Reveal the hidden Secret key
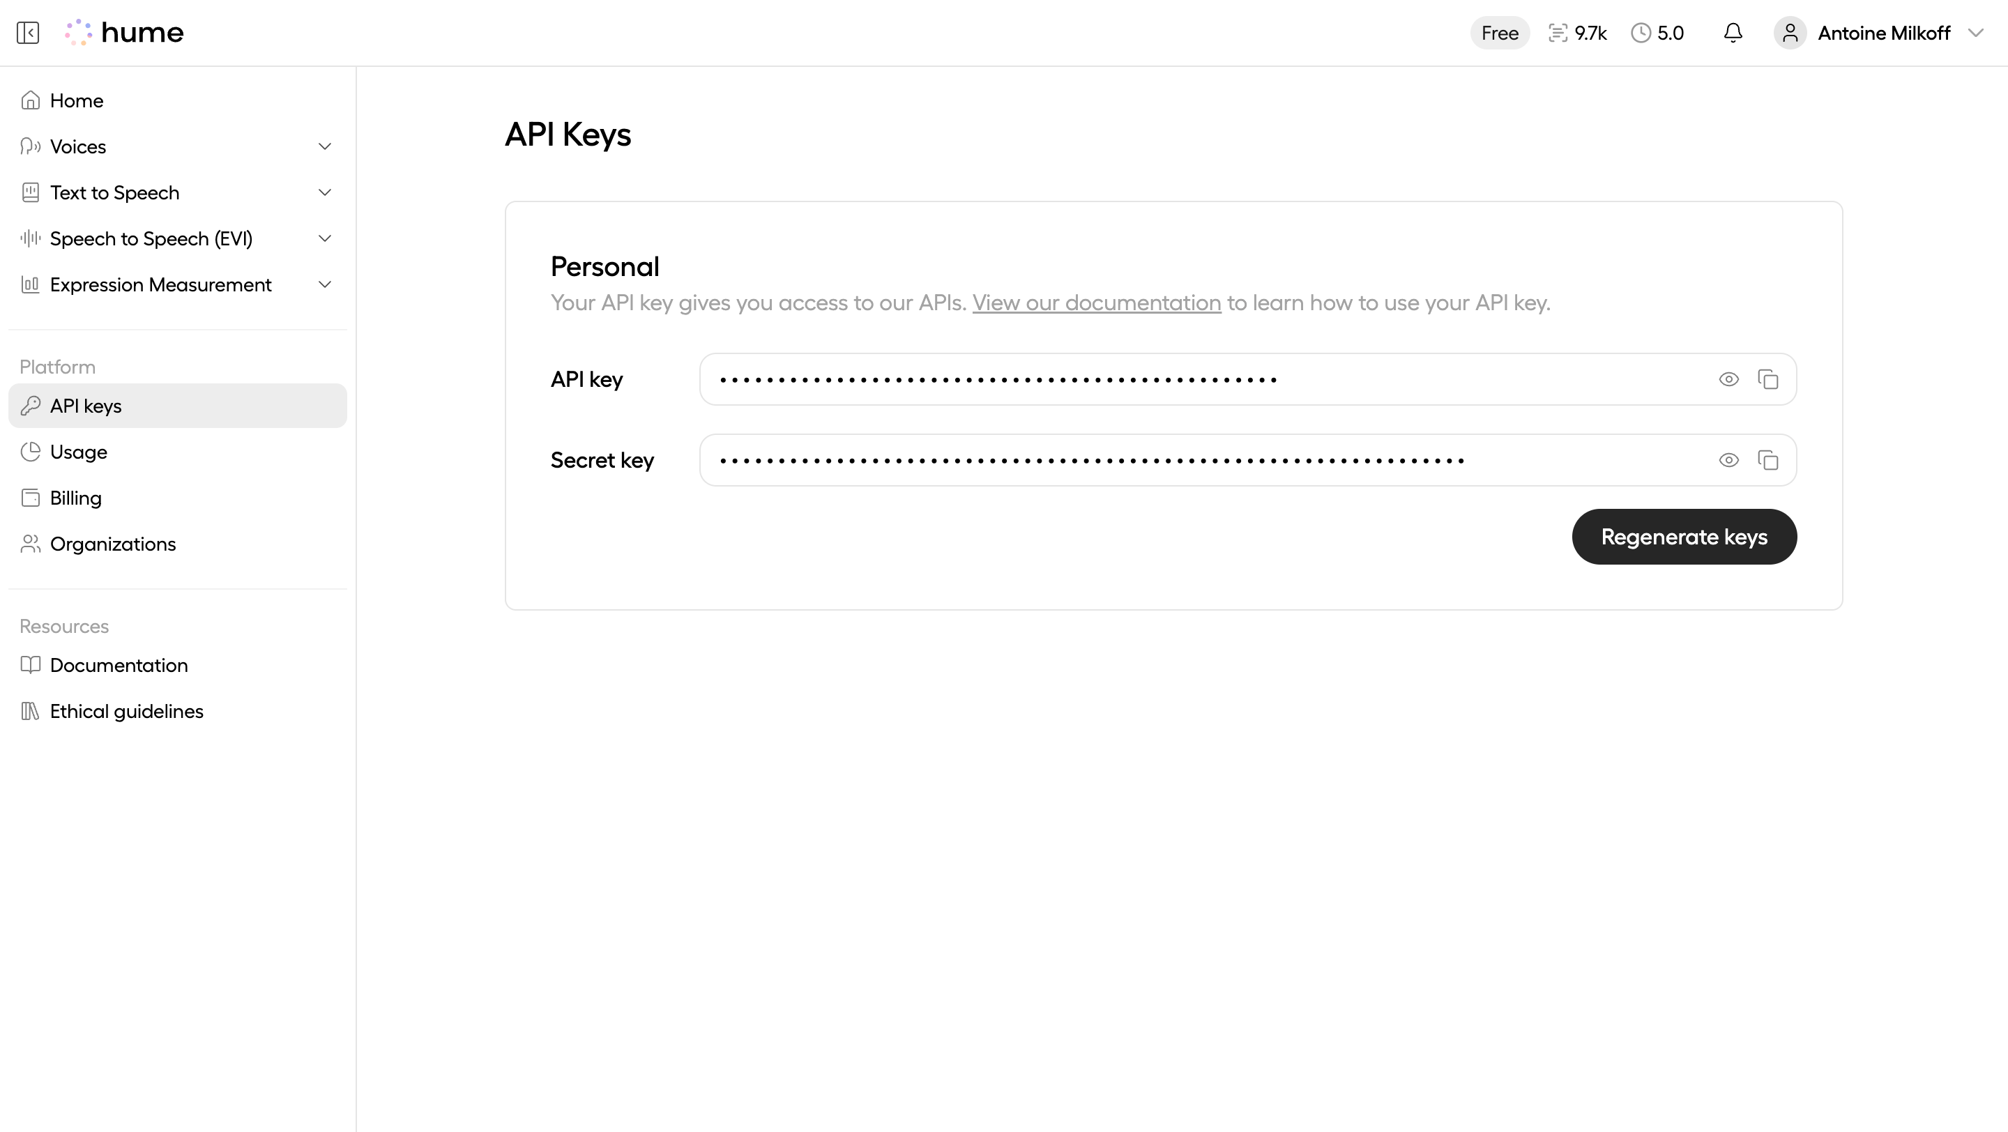Screen dimensions: 2008x1132 tap(1729, 459)
